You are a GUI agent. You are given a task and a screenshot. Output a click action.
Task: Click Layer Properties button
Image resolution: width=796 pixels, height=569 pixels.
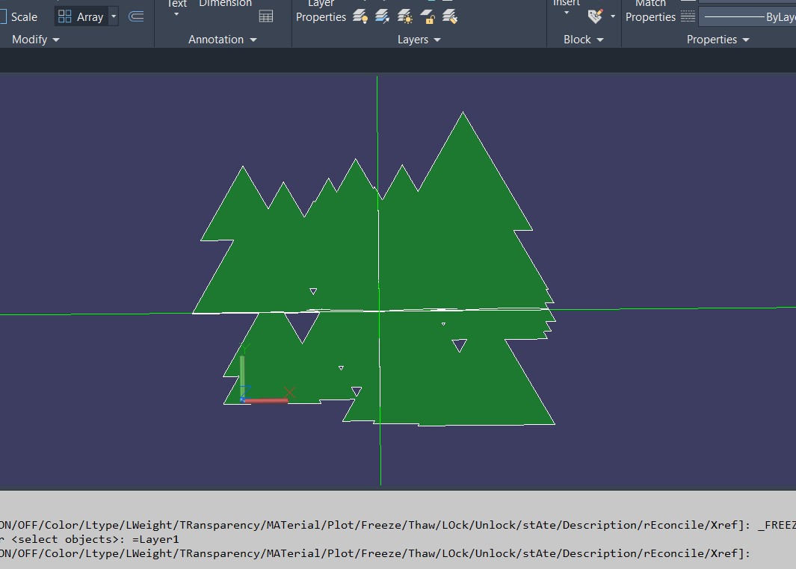pyautogui.click(x=321, y=13)
